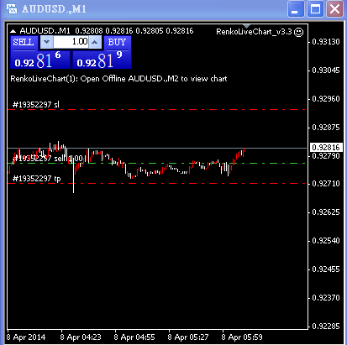Click the lot size field showing 1.00

[71, 42]
